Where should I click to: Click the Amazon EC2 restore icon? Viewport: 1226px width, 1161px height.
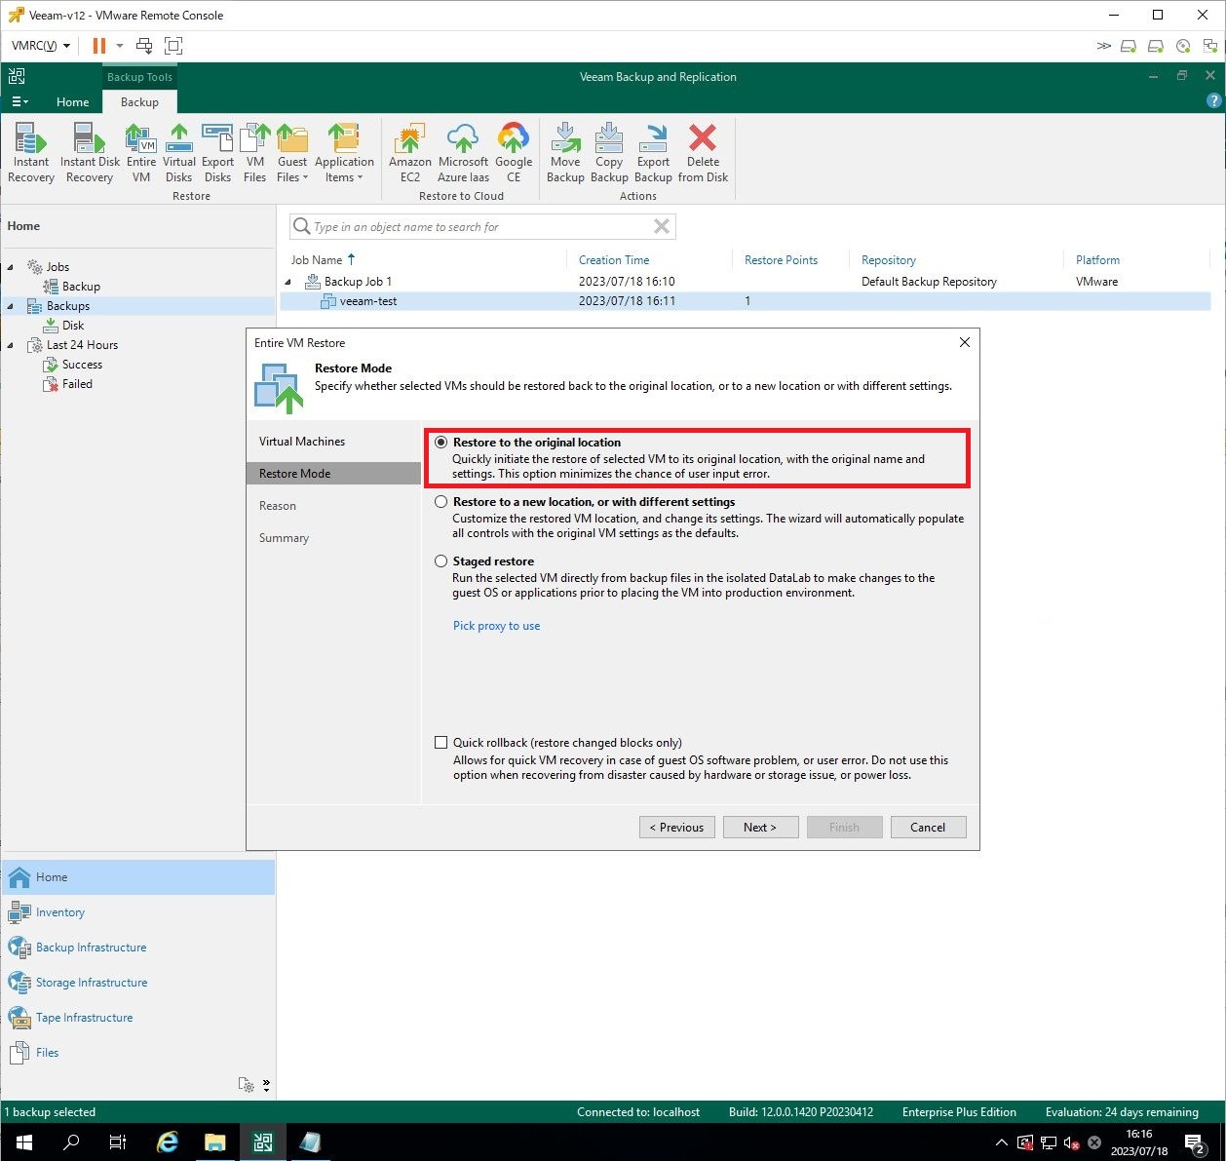click(410, 152)
